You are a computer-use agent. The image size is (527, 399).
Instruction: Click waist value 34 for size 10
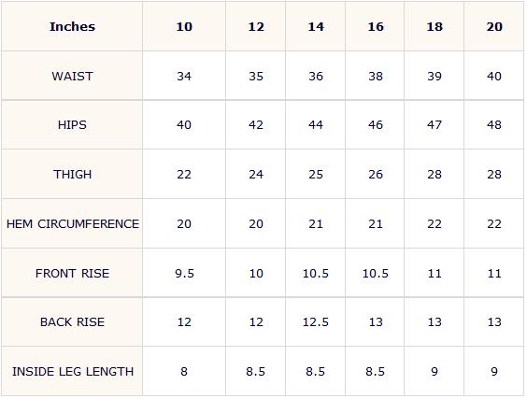click(x=184, y=77)
